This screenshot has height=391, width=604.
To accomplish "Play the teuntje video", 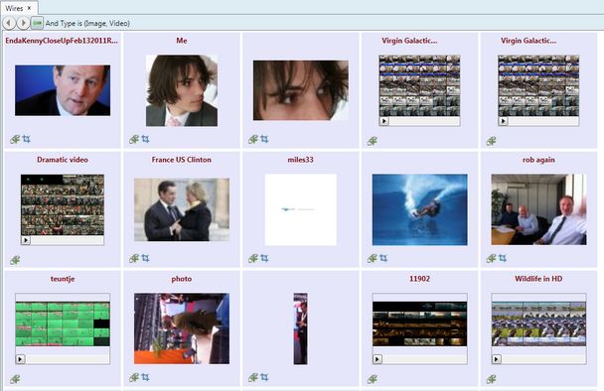I will pos(20,359).
